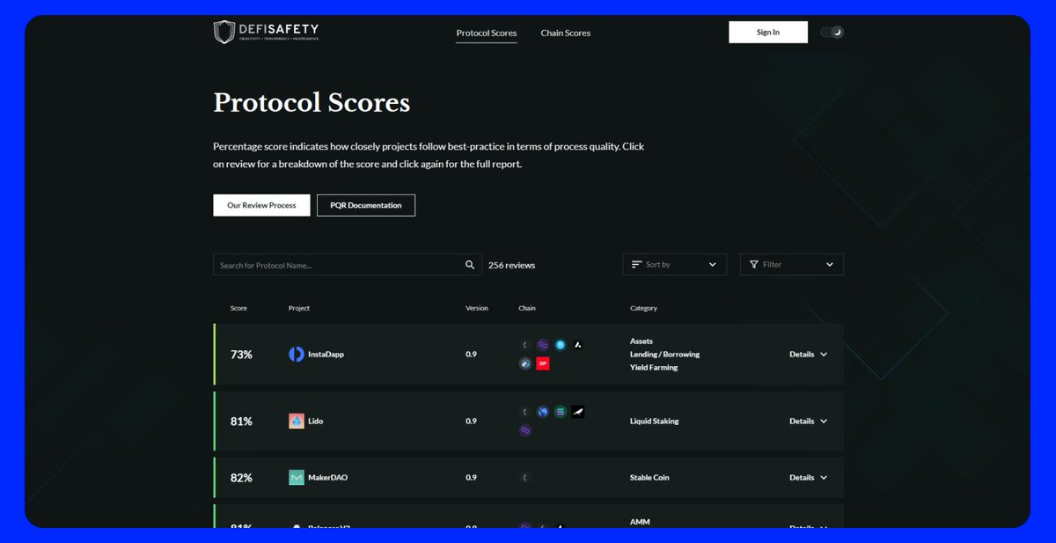The image size is (1056, 543).
Task: Toggle the dark mode switch
Action: coord(832,33)
